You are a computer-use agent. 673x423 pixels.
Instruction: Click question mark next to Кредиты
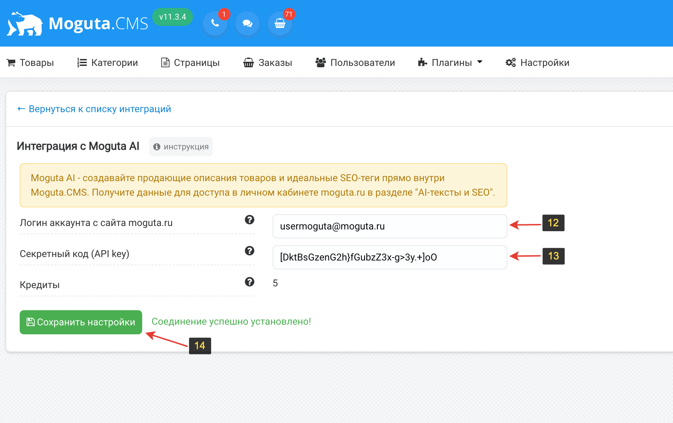pos(250,282)
